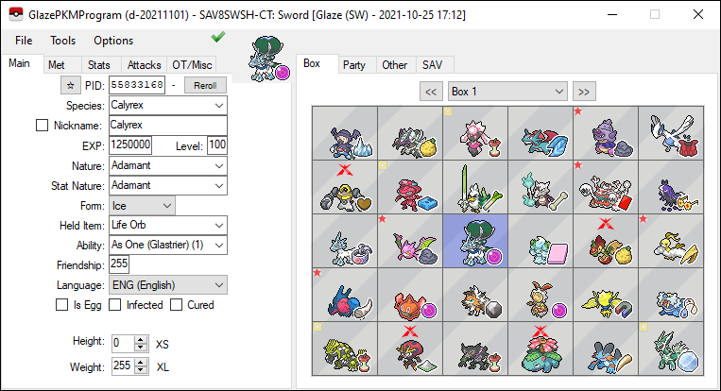This screenshot has width=721, height=391.
Task: Click the Calyrex preview sprite above the tabs
Action: [268, 59]
